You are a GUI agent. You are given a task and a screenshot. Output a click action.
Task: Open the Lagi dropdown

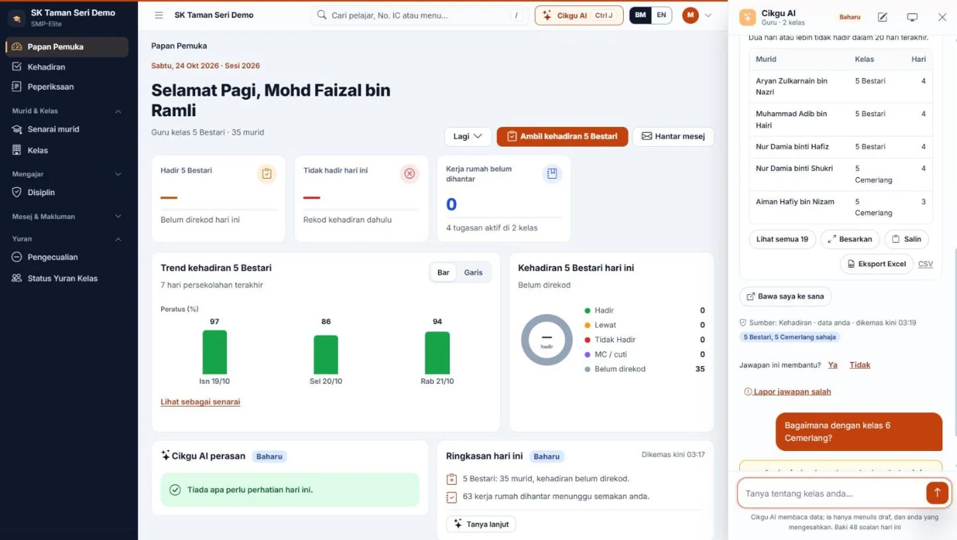point(468,136)
